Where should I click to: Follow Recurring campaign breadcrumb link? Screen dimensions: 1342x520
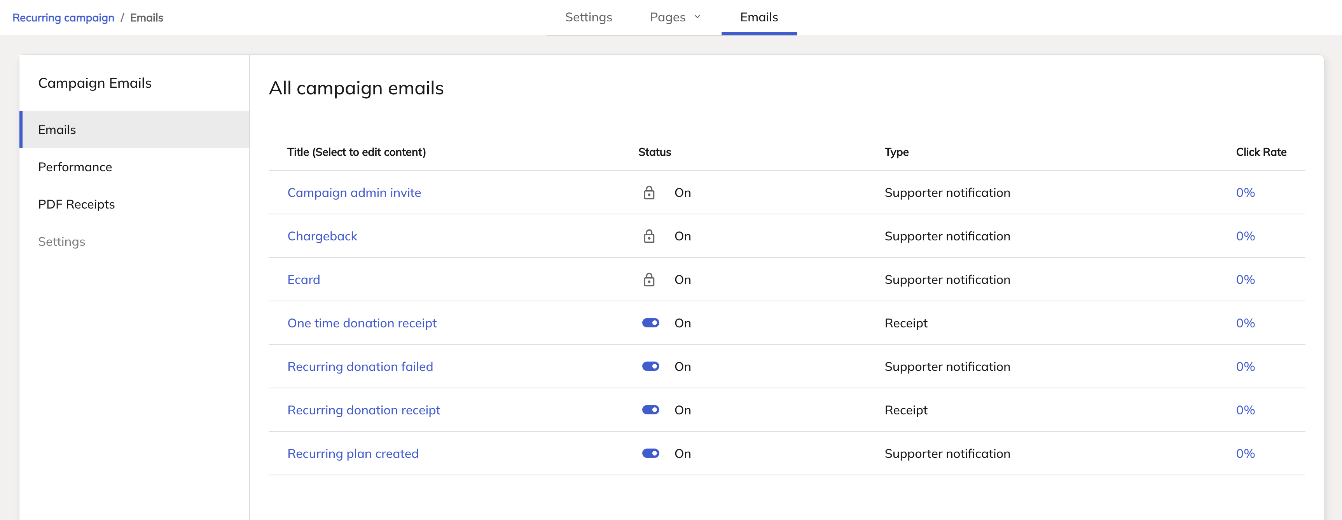pos(63,18)
